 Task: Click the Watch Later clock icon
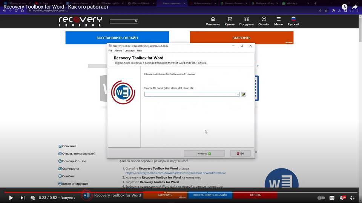point(344,7)
